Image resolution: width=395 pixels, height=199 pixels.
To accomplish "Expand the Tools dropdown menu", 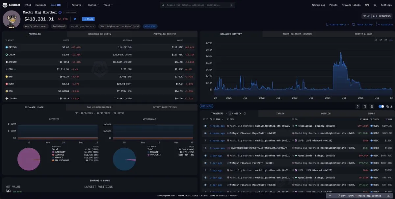I will [x=108, y=5].
